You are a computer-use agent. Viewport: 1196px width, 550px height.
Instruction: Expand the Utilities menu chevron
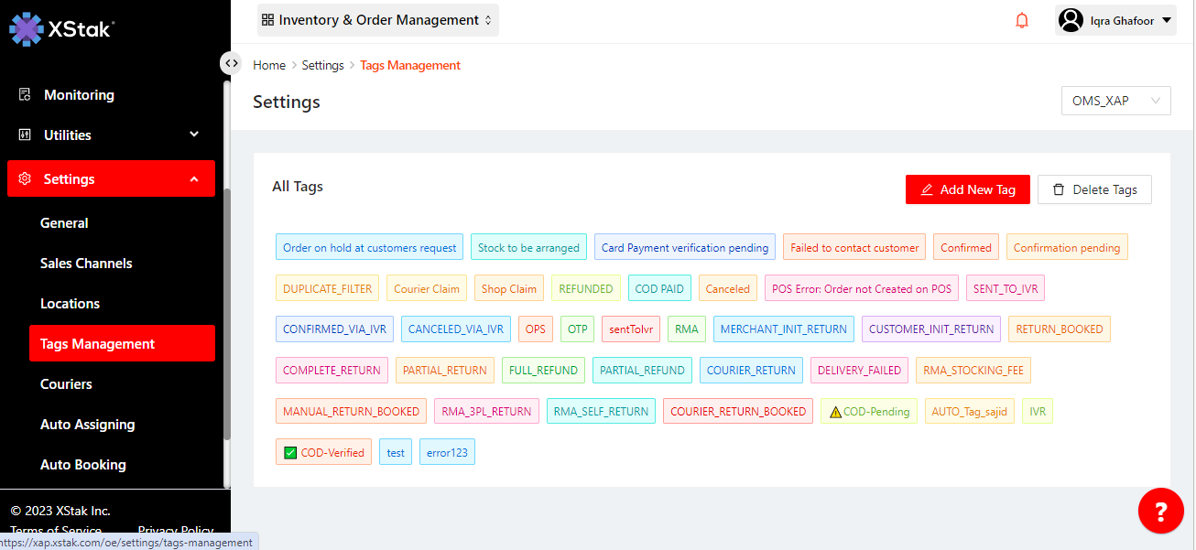[194, 135]
